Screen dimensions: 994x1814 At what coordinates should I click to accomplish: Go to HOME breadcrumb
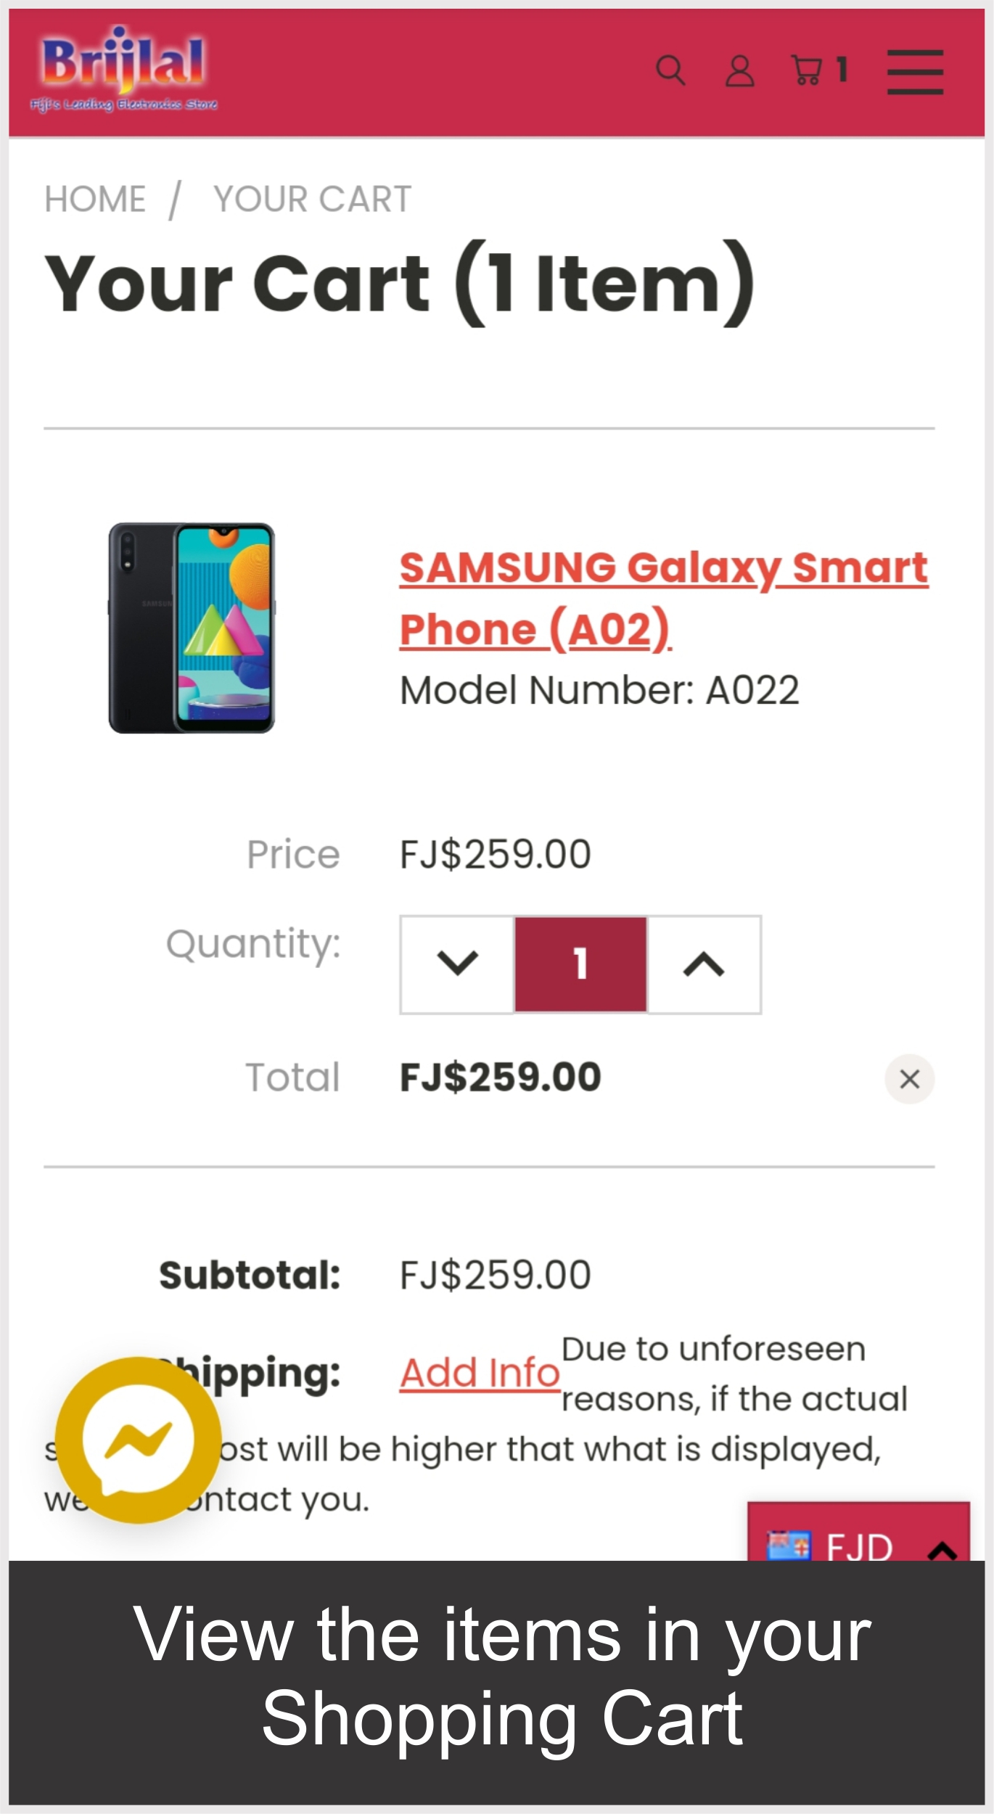coord(95,199)
